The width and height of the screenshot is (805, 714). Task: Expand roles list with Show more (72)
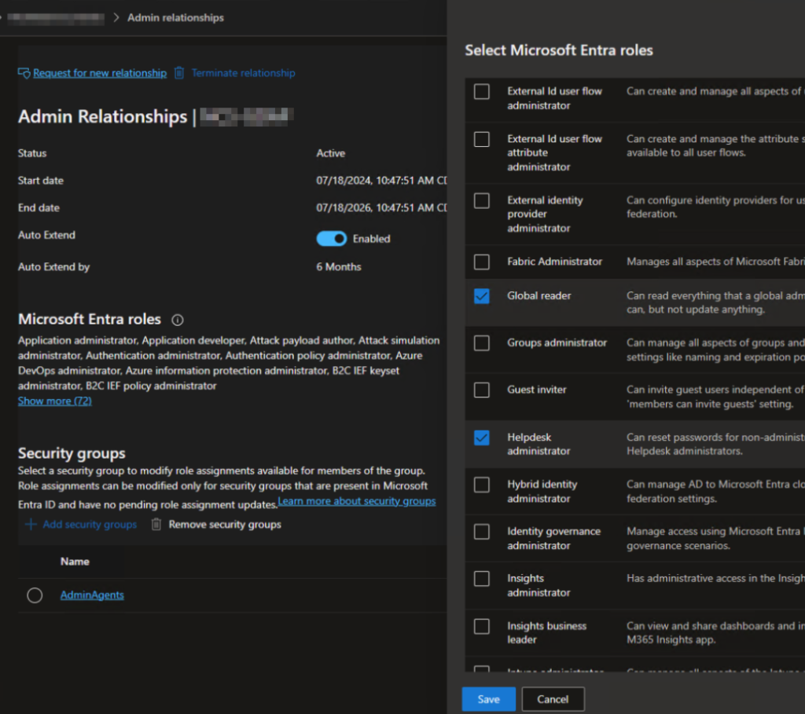tap(54, 401)
